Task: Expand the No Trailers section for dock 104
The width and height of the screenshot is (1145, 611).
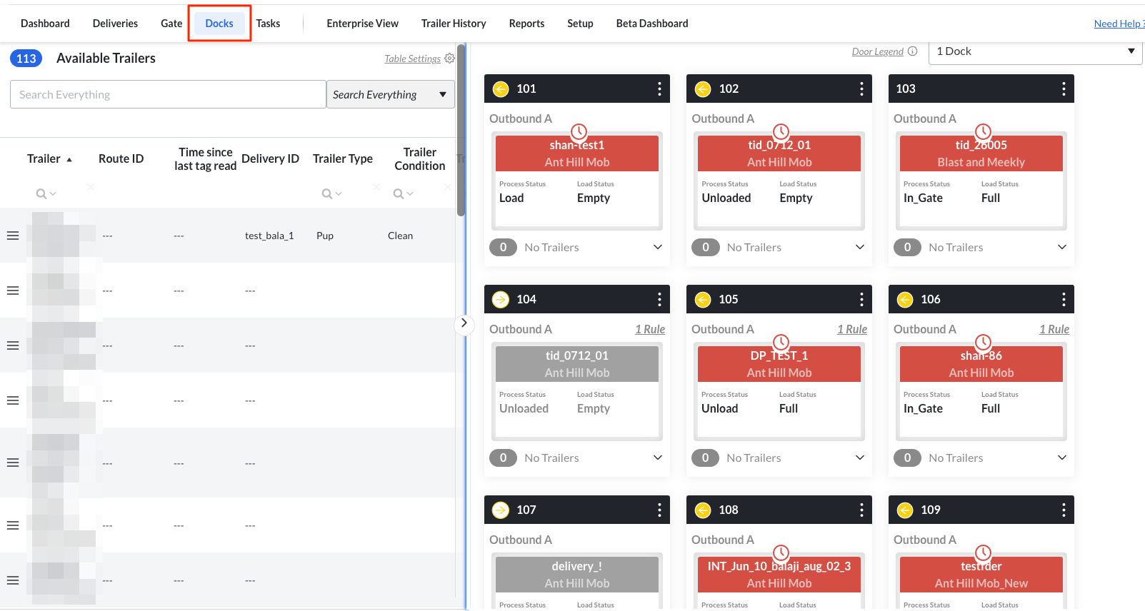Action: [x=657, y=458]
